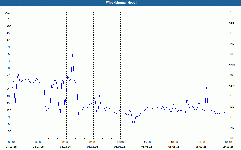Image resolution: width=241 pixels, height=150 pixels.
Task: Click the 15:00 time label
Action: click(147, 142)
